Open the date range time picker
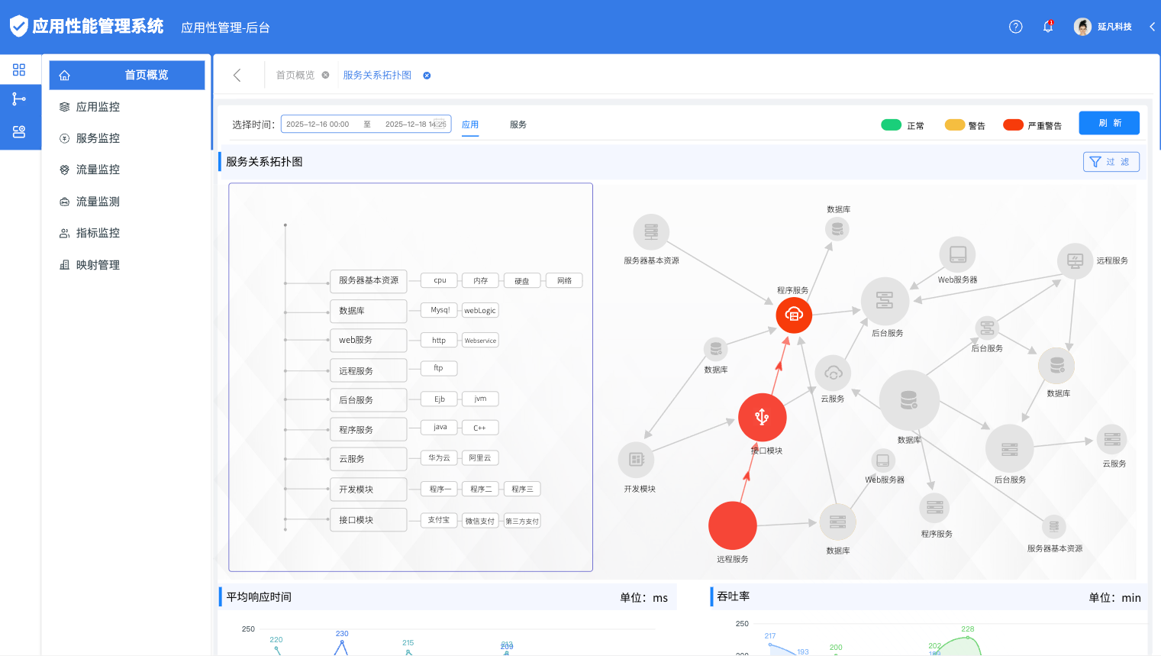 pos(366,124)
